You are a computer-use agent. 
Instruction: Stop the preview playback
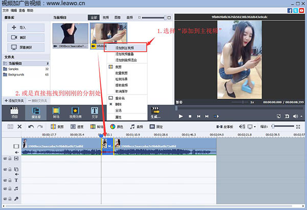190,116
